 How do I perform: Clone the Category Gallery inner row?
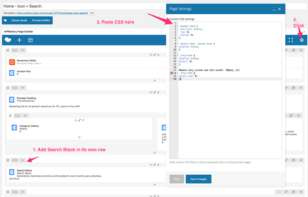coord(291,116)
